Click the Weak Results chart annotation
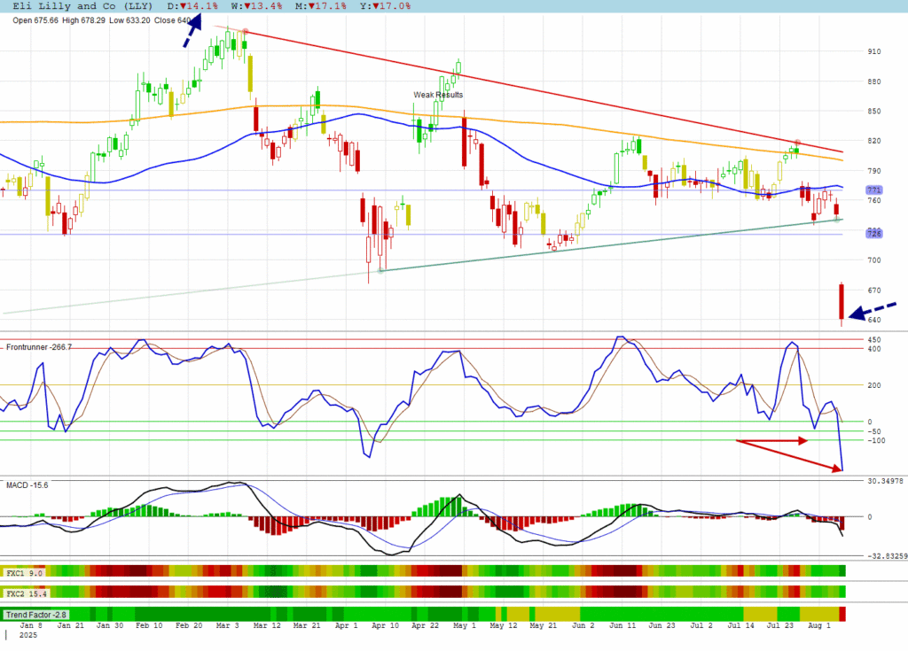Screen dimensions: 908x651 click(438, 94)
